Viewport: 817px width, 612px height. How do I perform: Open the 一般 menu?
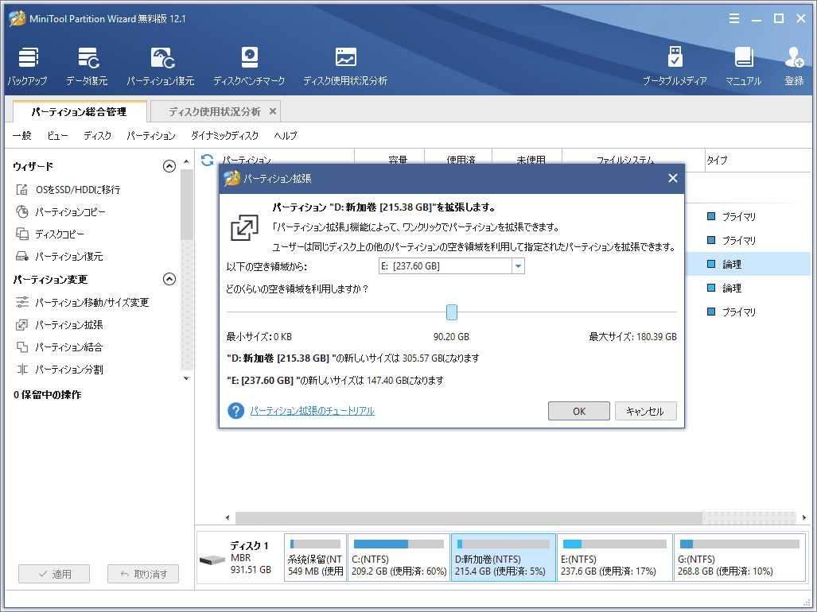tap(22, 136)
